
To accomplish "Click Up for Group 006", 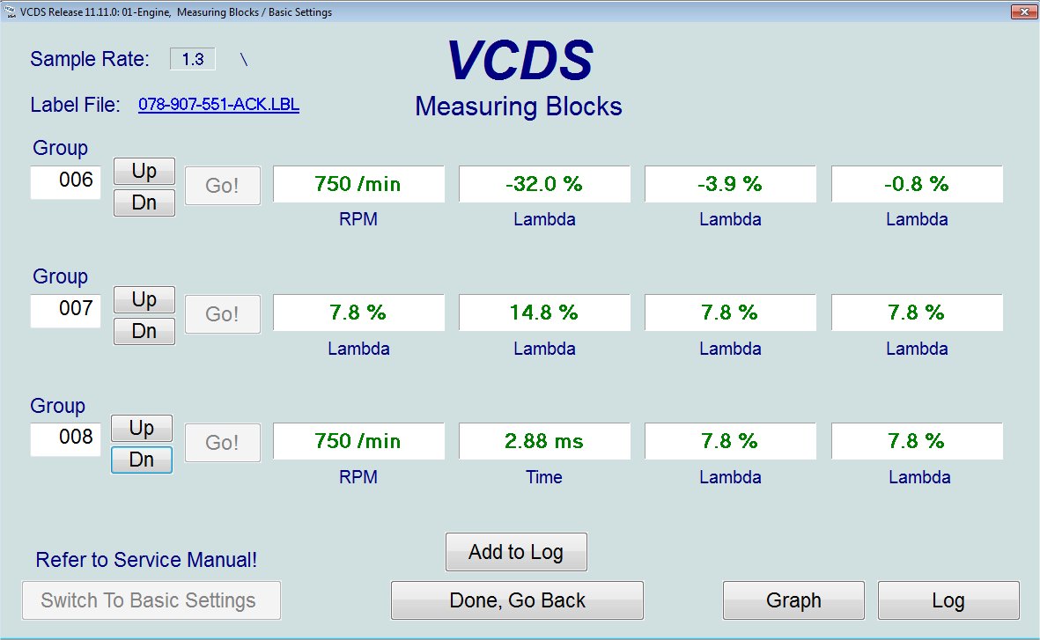I will [x=144, y=171].
